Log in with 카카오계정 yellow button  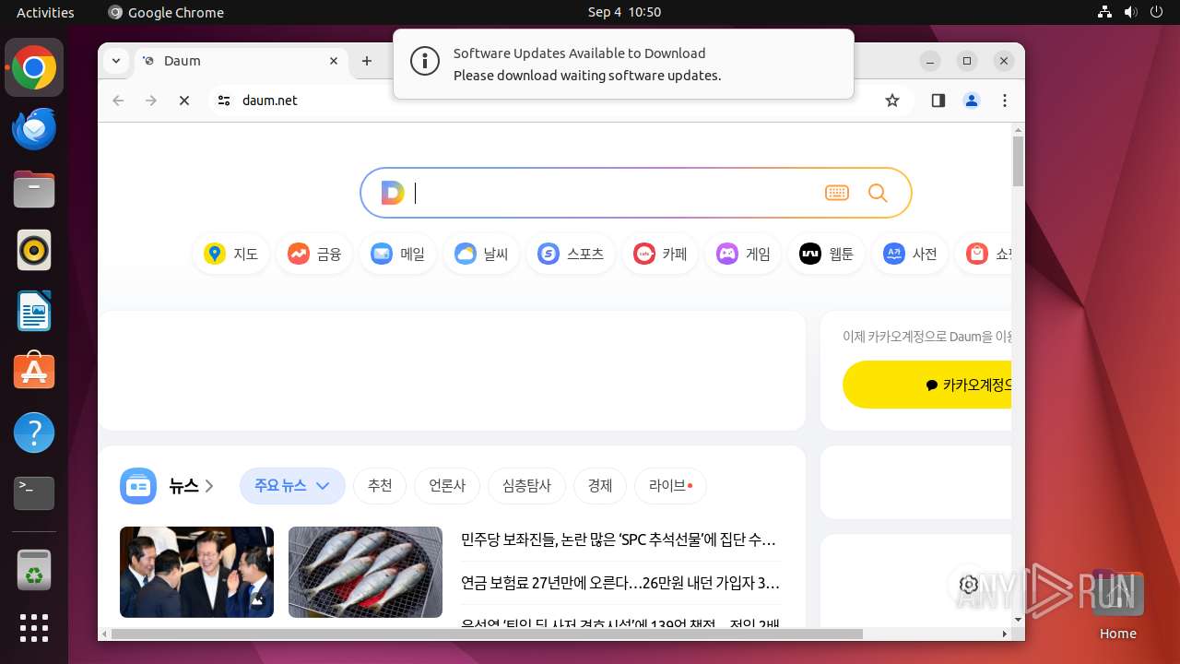(x=926, y=385)
